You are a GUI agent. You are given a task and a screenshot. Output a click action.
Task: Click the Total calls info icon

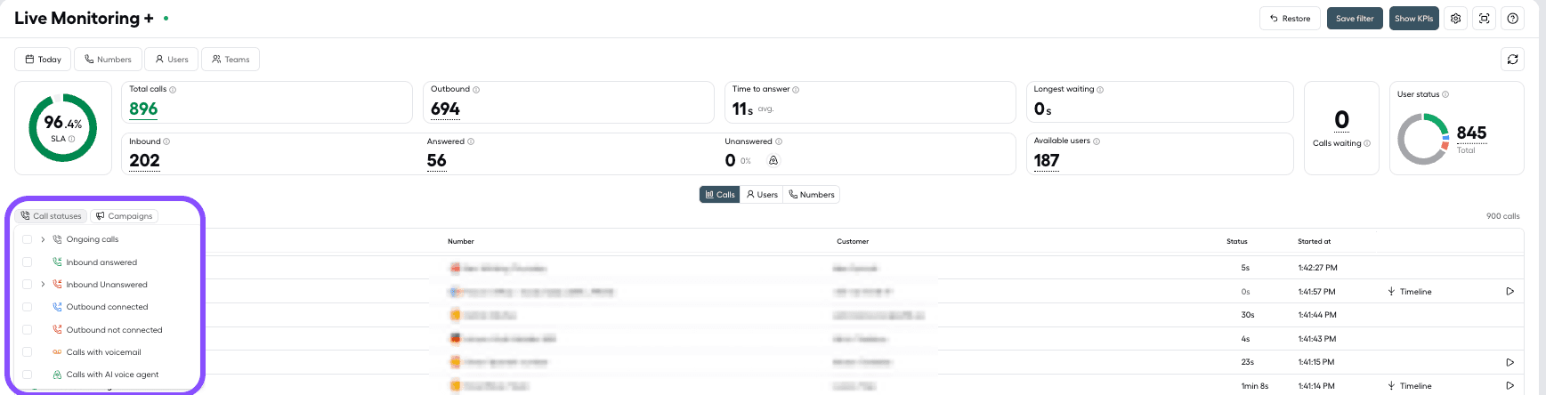173,90
